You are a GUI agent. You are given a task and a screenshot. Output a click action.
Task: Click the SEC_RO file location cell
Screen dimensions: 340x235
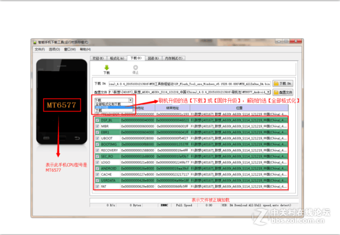239,157
